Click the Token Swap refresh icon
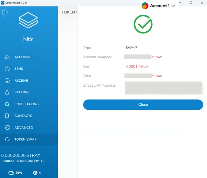Image resolution: width=207 pixels, height=178 pixels. [x=7, y=139]
